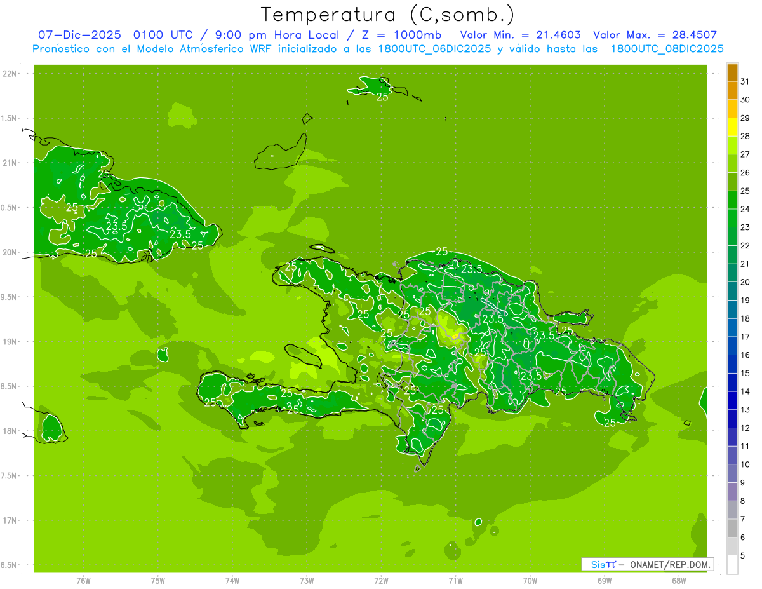
Task: Click the title "Temperatura (C,somb.)"
Action: [388, 15]
